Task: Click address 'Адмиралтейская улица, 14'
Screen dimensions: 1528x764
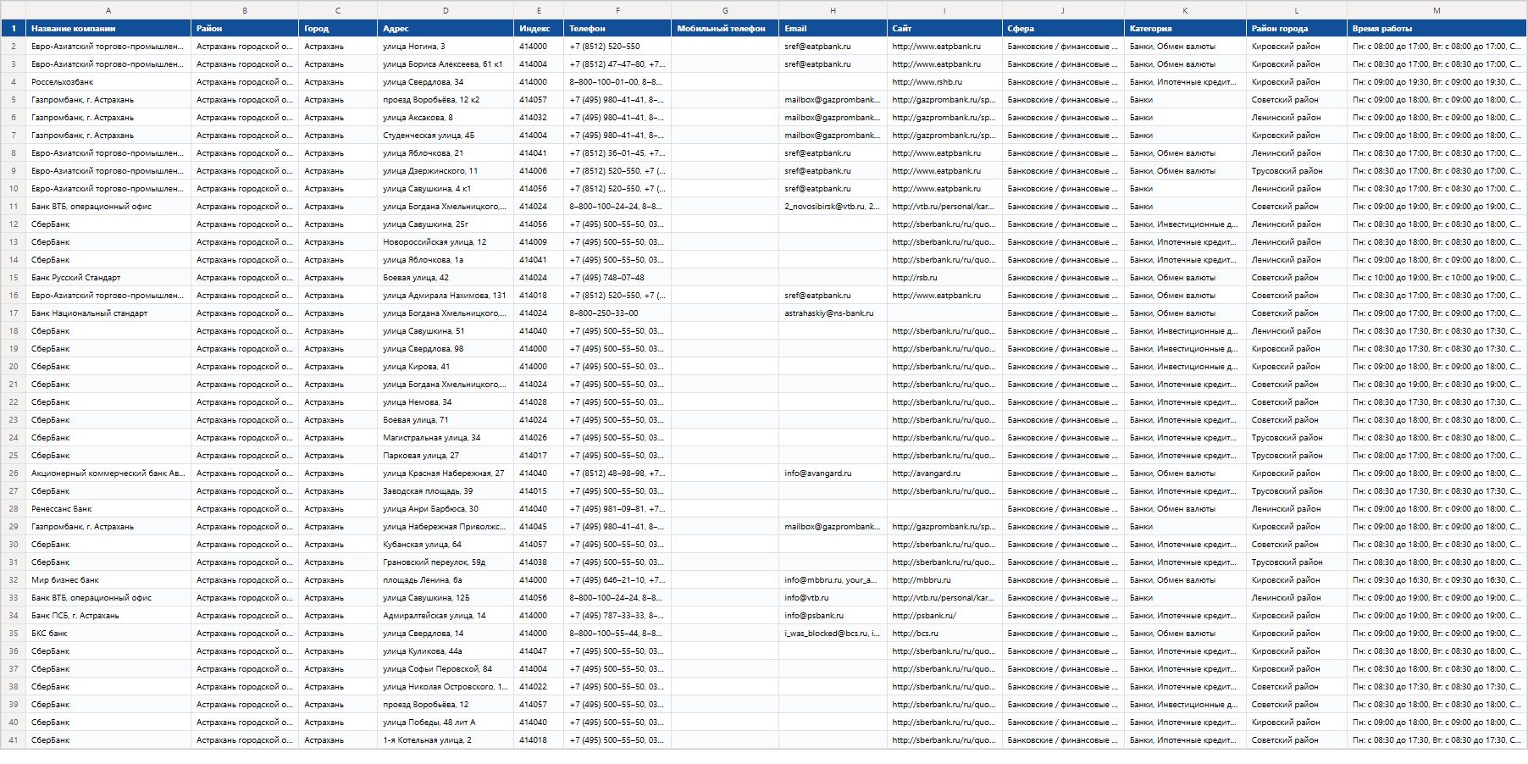Action: tap(446, 616)
